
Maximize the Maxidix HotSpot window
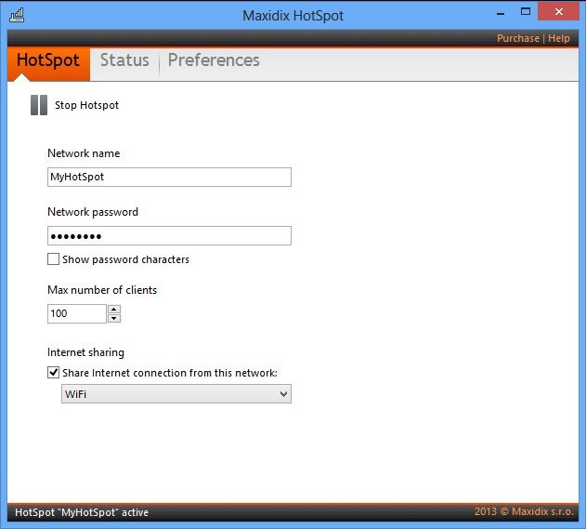tap(527, 11)
